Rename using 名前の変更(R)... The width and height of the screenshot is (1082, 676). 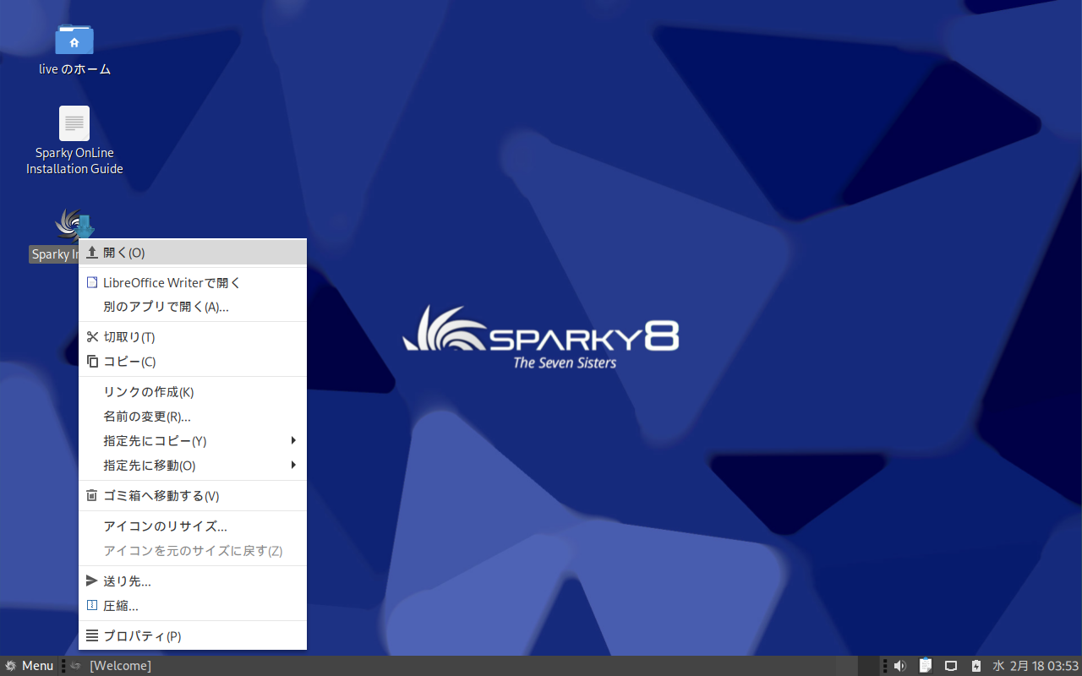click(x=193, y=417)
